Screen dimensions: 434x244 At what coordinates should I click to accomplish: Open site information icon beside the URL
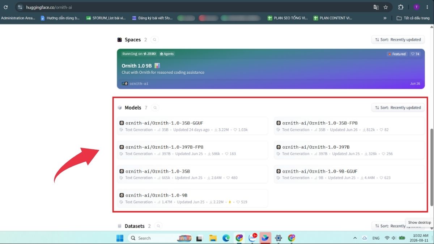click(x=20, y=7)
